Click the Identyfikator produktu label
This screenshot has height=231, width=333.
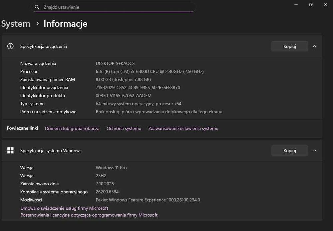[x=43, y=96]
